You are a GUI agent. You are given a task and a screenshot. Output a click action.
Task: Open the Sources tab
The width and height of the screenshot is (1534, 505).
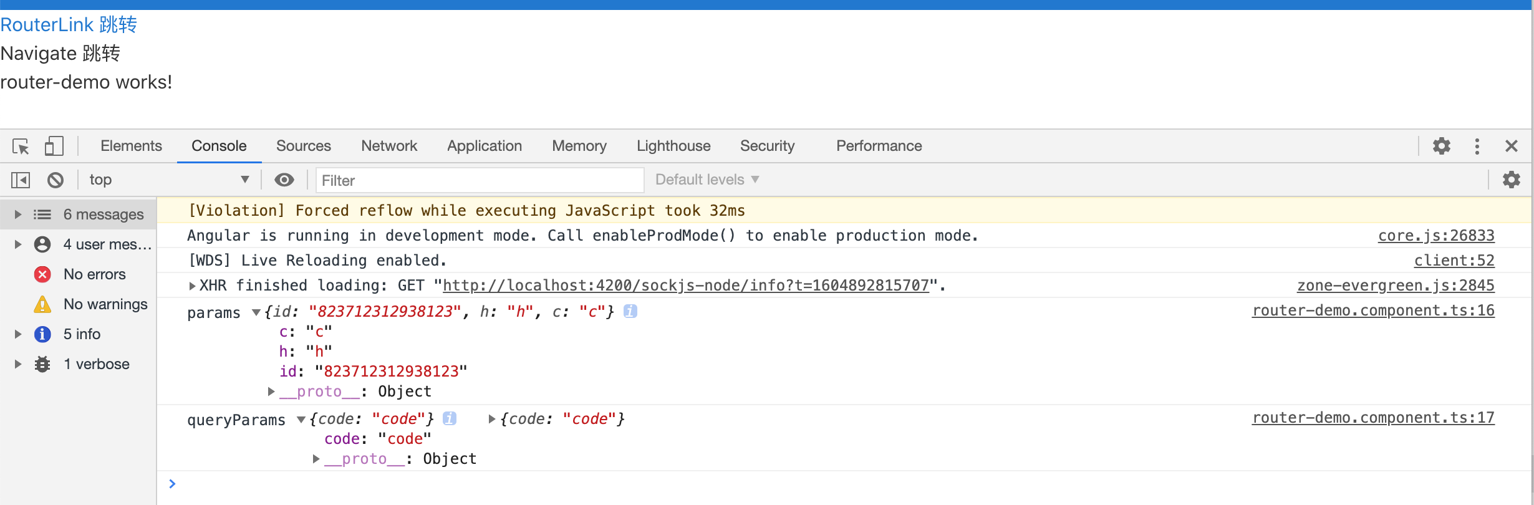[x=304, y=146]
